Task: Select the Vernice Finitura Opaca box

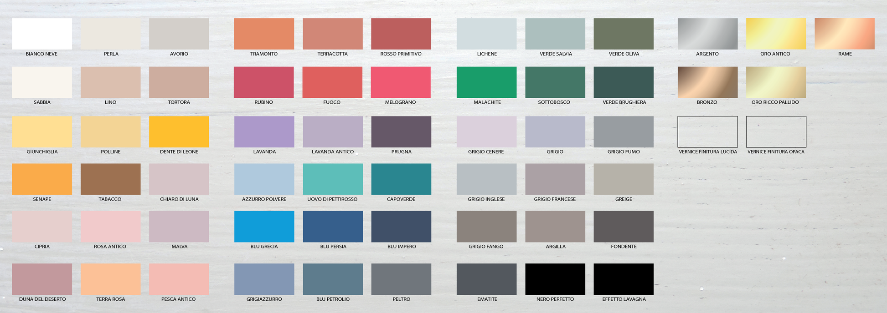Action: 776,131
